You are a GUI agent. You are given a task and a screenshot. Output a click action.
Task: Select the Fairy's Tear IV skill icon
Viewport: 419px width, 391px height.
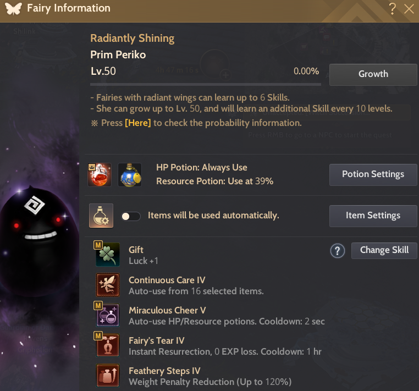pos(107,345)
